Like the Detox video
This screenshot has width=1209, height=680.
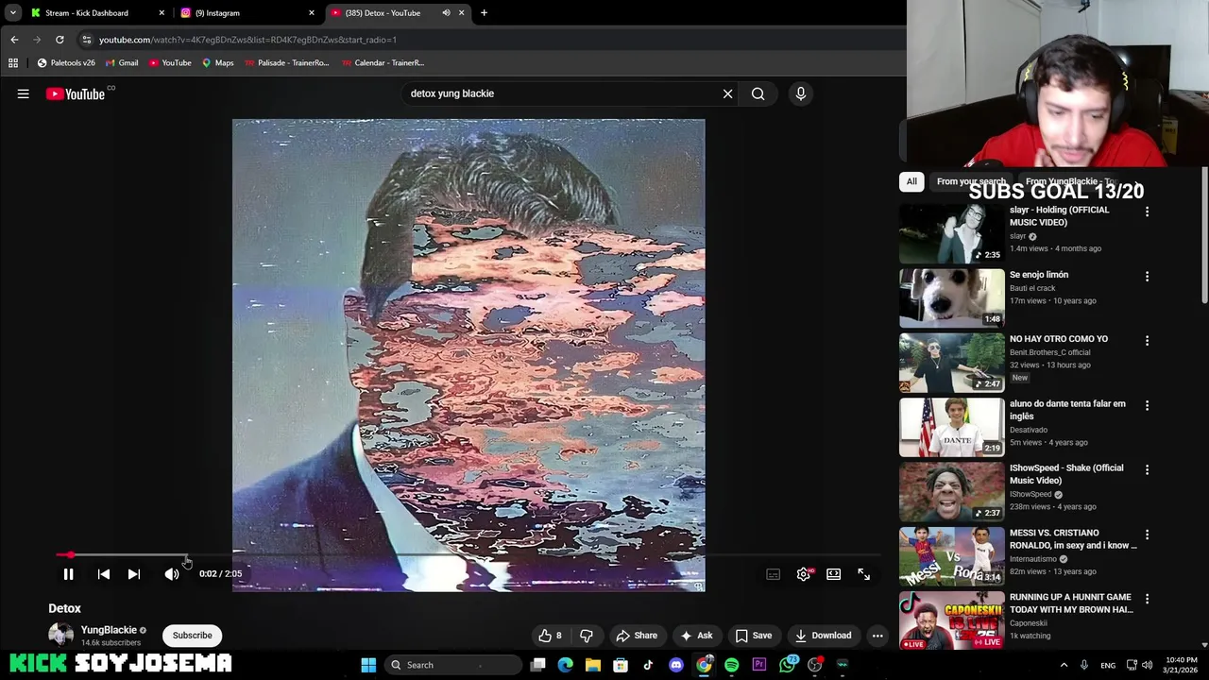[550, 636]
